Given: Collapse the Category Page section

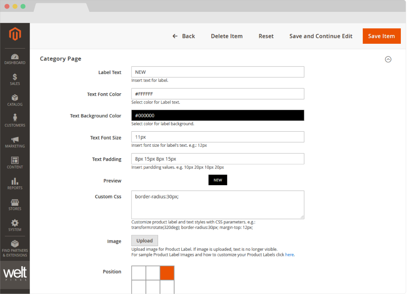Looking at the screenshot, I should (x=388, y=59).
